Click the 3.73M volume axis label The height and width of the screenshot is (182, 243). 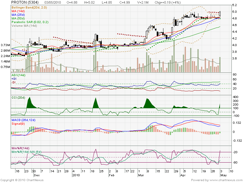pyautogui.click(x=5, y=45)
